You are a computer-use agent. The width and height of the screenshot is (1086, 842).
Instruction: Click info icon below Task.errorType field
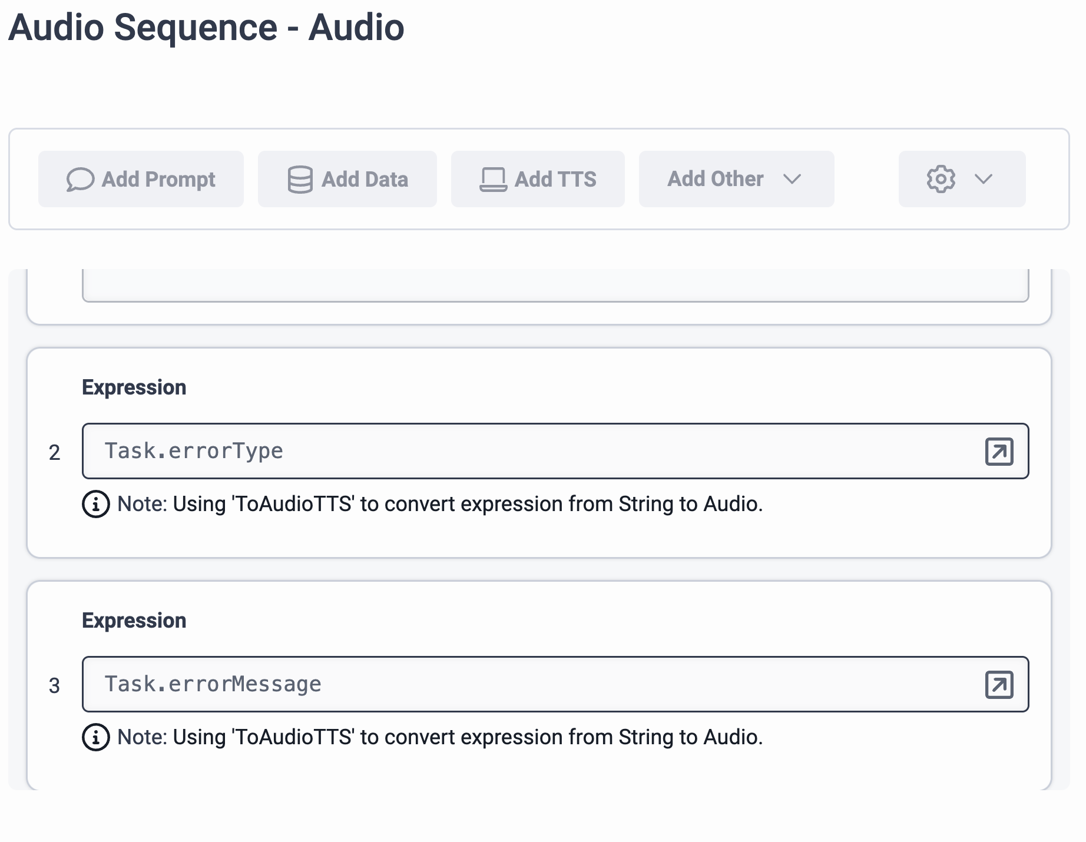[96, 504]
